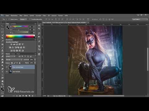149x111 pixels.
Task: Open the collapsed Actions panel icon
Action: coord(39,37)
